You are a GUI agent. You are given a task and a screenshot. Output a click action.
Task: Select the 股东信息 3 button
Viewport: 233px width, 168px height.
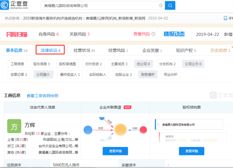(x=42, y=64)
